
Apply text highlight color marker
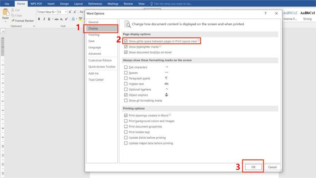pos(80,19)
